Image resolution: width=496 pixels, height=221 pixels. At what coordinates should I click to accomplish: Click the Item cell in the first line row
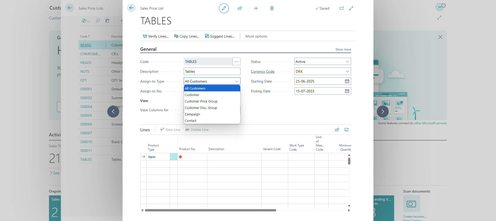click(x=158, y=157)
